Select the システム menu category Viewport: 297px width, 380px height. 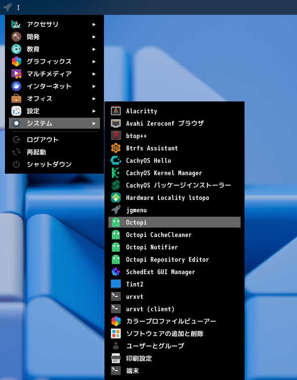click(x=54, y=123)
